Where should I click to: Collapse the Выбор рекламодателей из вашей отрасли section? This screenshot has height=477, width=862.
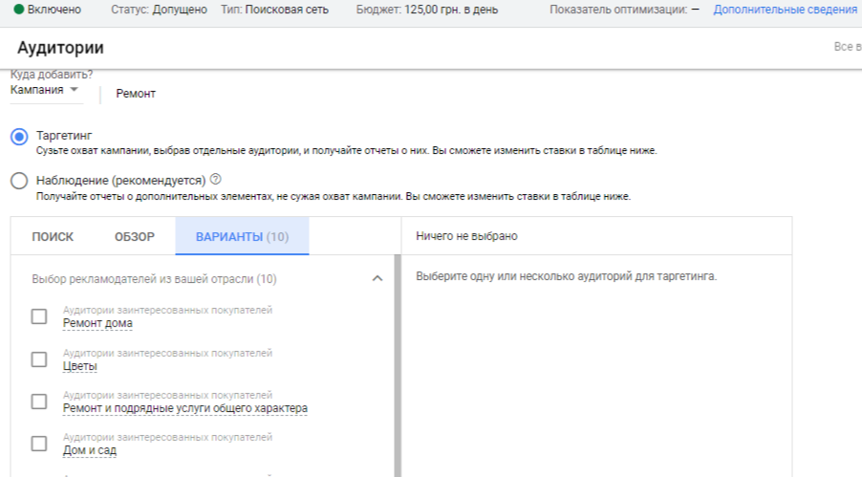coord(377,278)
